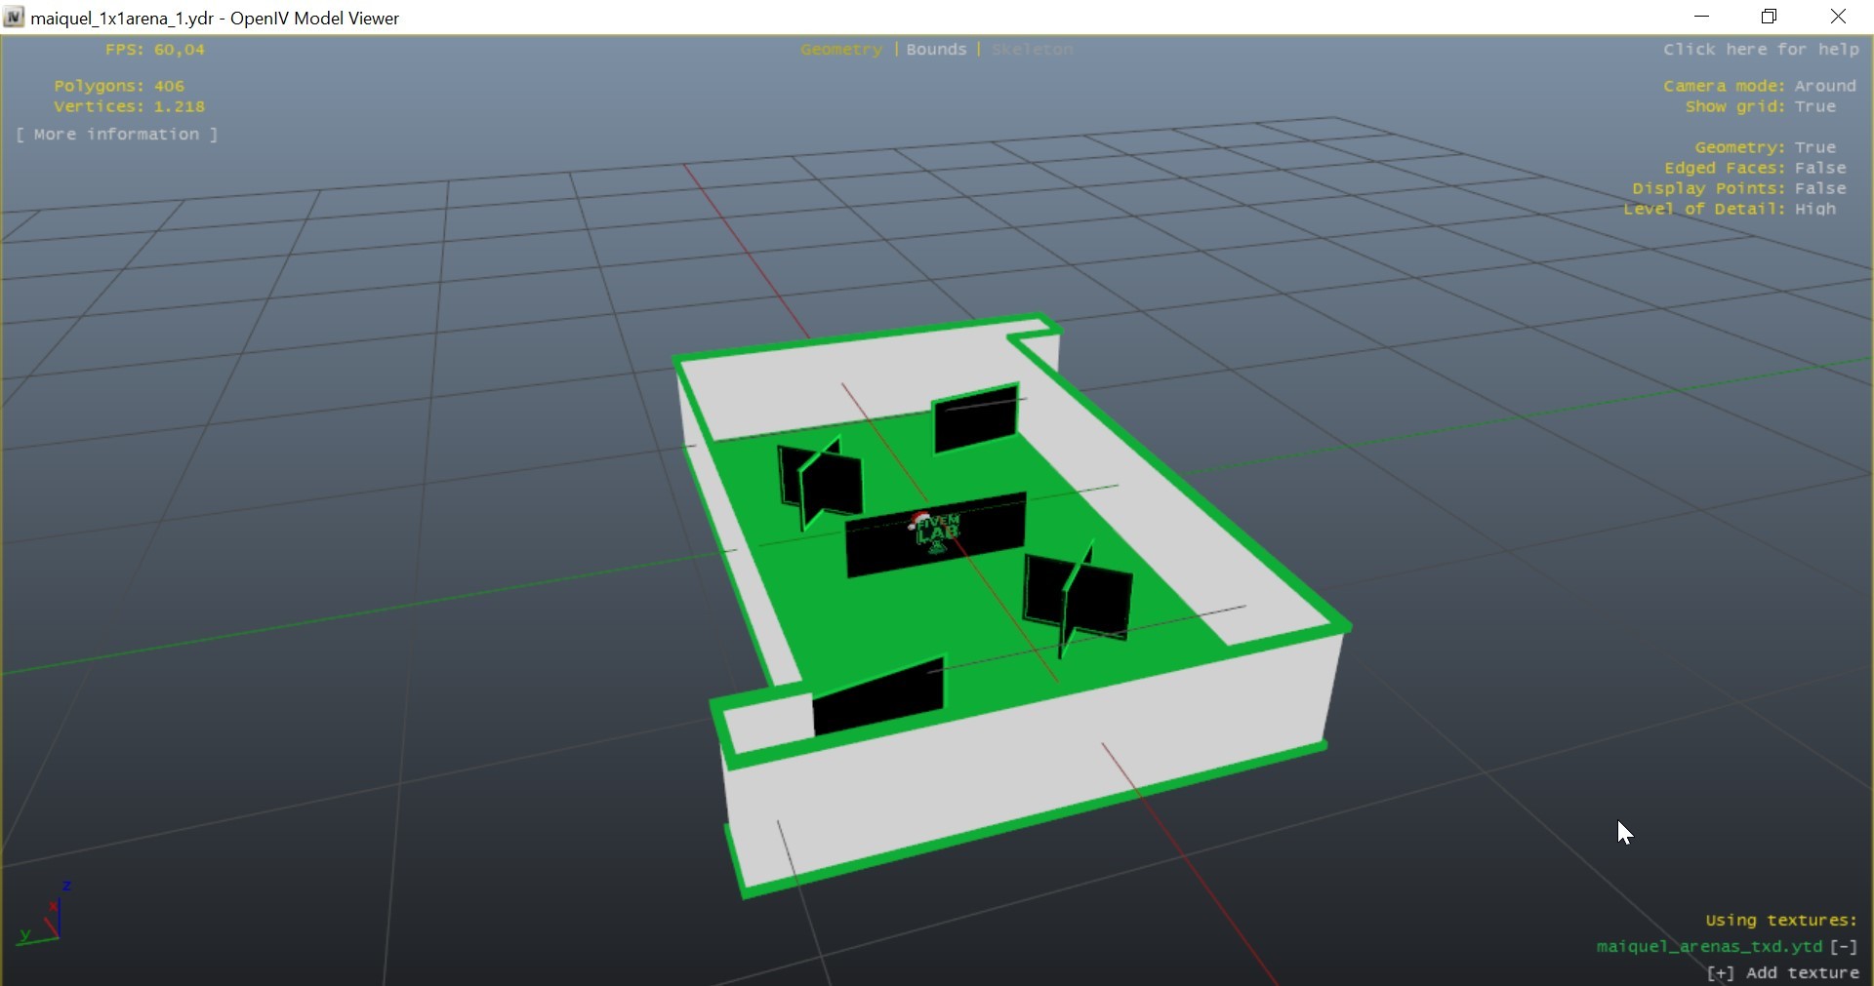This screenshot has width=1874, height=986.
Task: Click the [+] Add texture button
Action: coord(1782,972)
